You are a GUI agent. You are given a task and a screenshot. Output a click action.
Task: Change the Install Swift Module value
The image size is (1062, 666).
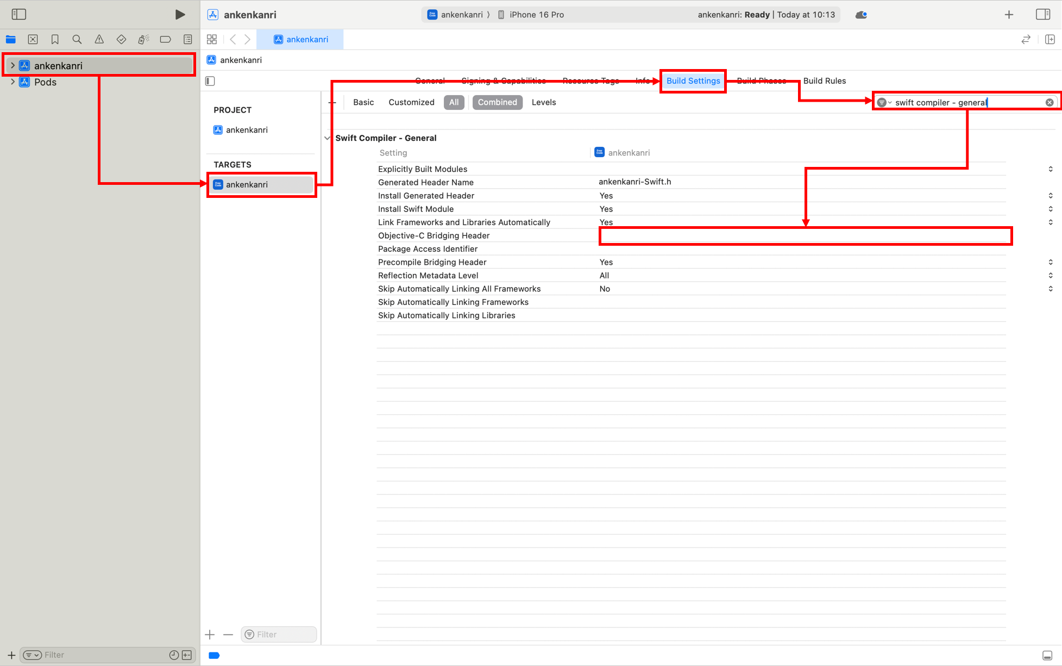coord(1051,209)
